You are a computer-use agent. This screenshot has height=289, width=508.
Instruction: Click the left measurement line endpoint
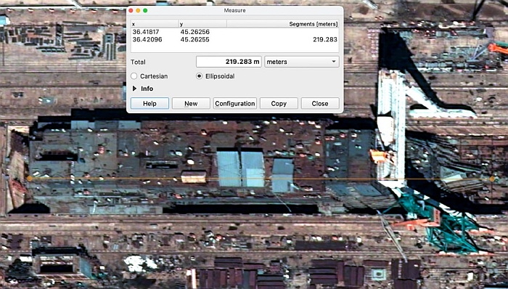click(x=30, y=178)
